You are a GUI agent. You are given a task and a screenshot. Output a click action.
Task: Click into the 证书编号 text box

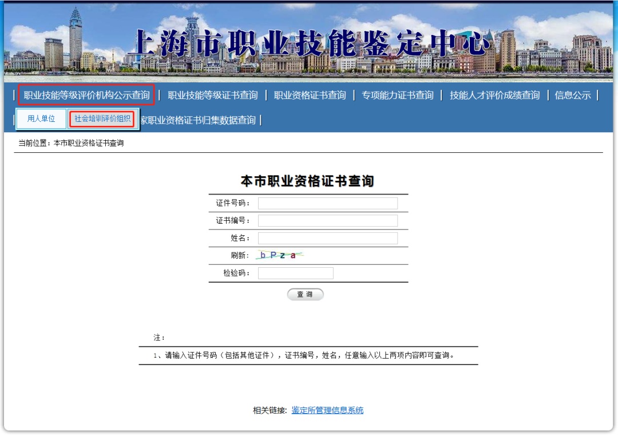tap(327, 221)
